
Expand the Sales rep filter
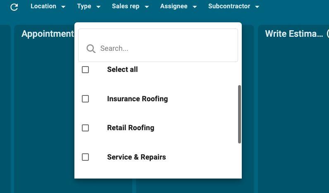(x=130, y=7)
